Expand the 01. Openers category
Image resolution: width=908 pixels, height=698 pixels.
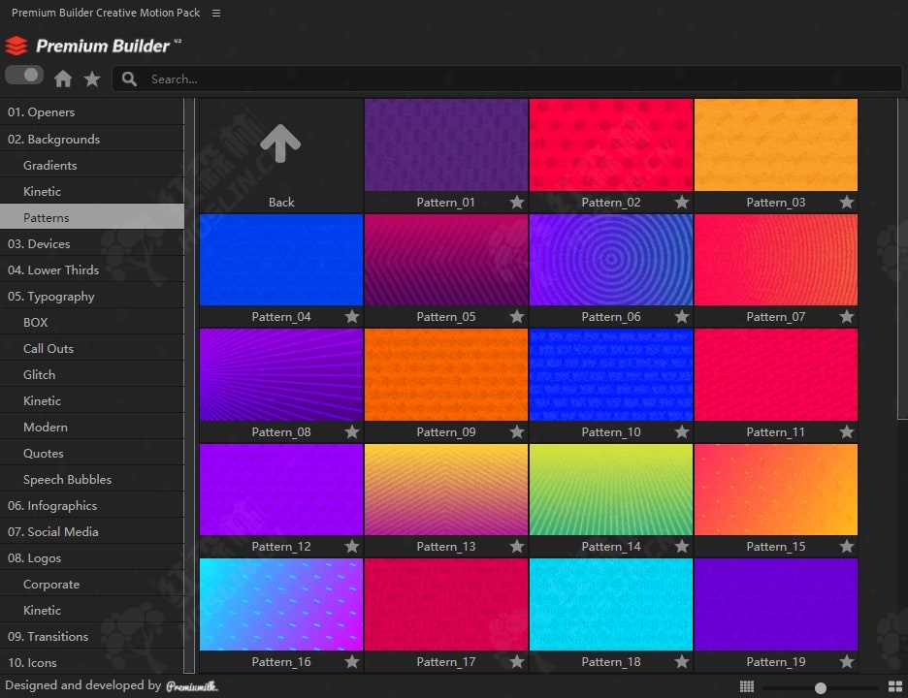click(x=92, y=112)
